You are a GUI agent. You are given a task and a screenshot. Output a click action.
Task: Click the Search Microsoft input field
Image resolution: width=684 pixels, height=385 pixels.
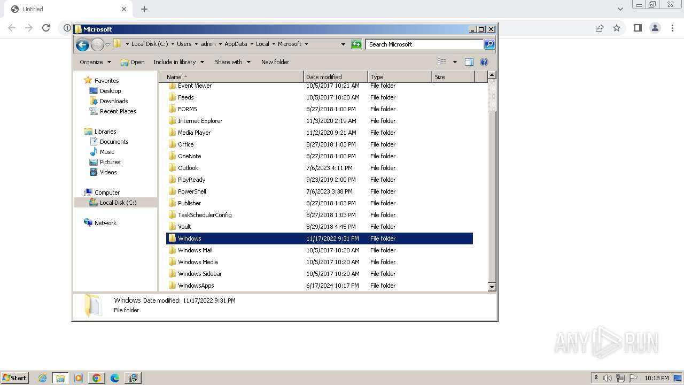(425, 44)
